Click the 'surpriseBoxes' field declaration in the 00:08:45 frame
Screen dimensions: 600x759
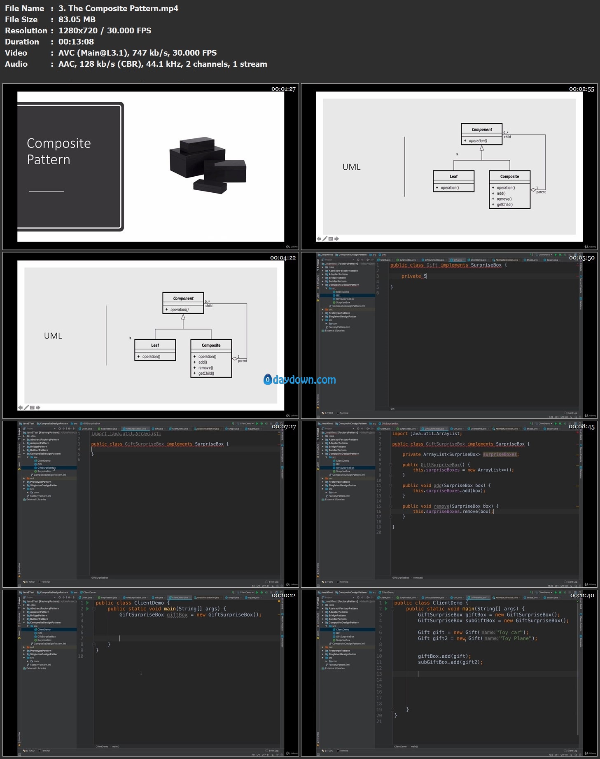pyautogui.click(x=500, y=454)
